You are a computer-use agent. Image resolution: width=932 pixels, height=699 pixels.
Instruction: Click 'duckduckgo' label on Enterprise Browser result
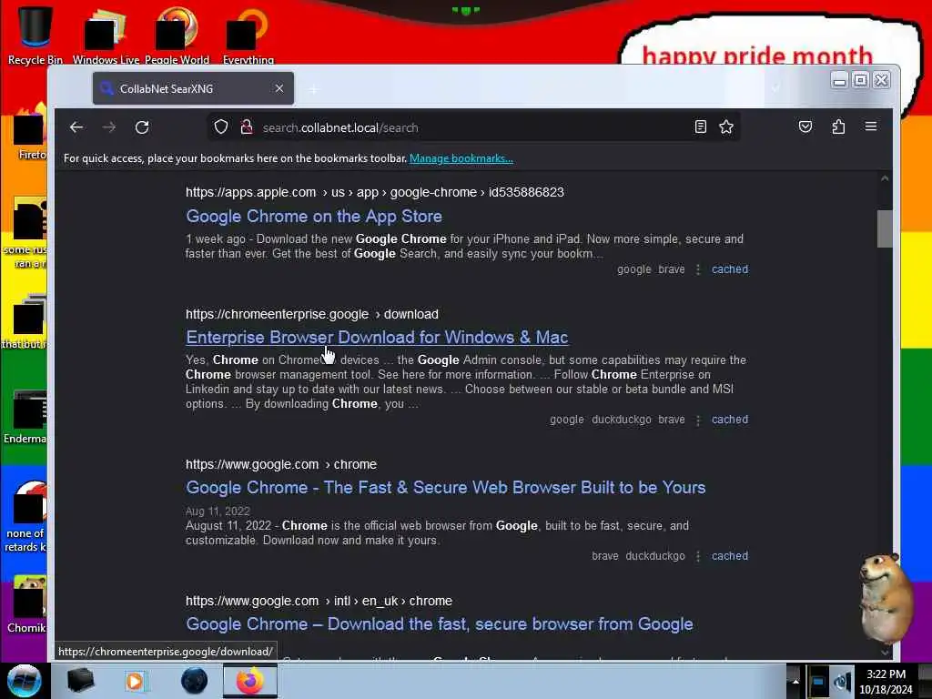[x=621, y=420]
